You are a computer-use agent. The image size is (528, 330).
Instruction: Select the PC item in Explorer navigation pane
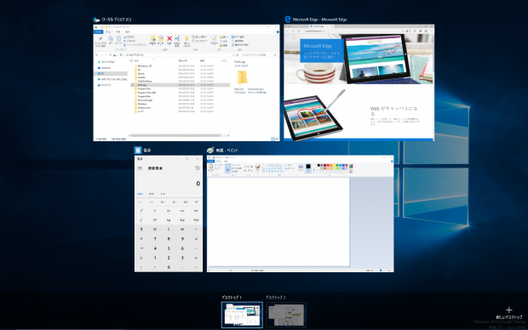tap(111, 73)
